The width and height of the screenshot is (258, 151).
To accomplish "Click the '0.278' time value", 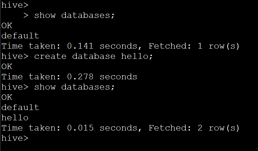I will pos(80,76).
